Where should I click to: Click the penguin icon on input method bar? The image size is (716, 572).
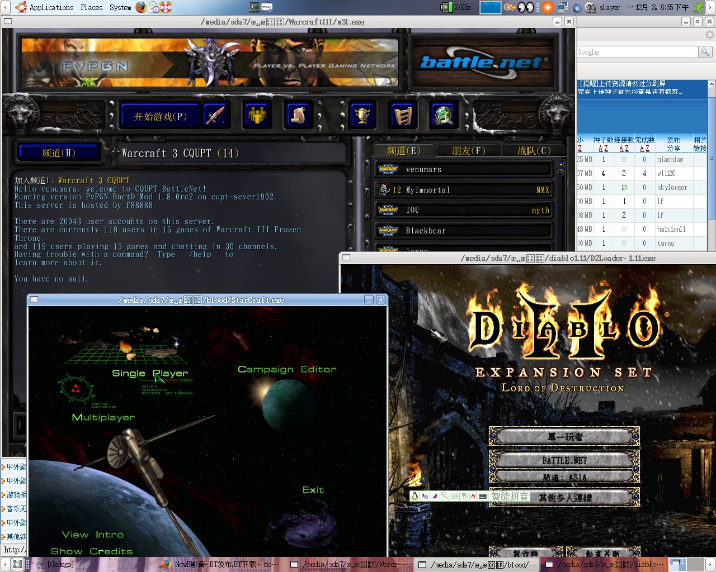[x=414, y=496]
